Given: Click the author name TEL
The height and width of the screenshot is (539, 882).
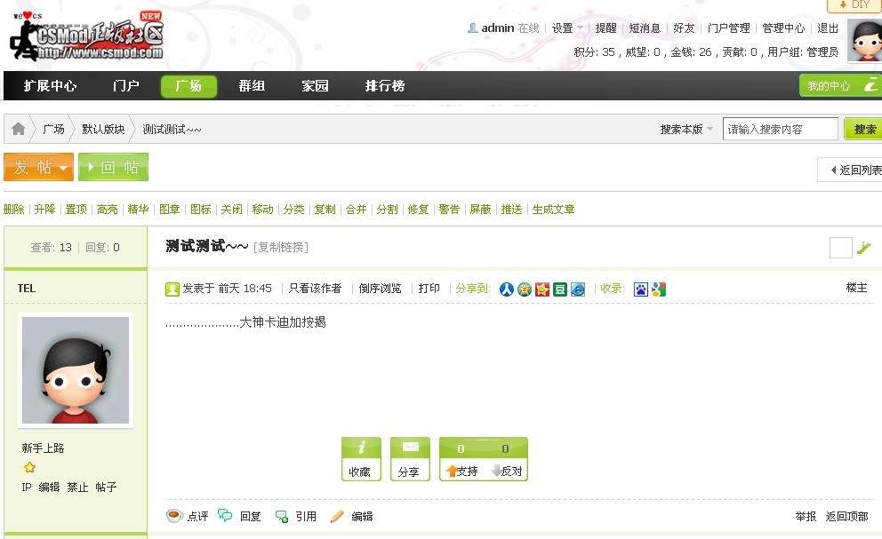Looking at the screenshot, I should point(27,289).
